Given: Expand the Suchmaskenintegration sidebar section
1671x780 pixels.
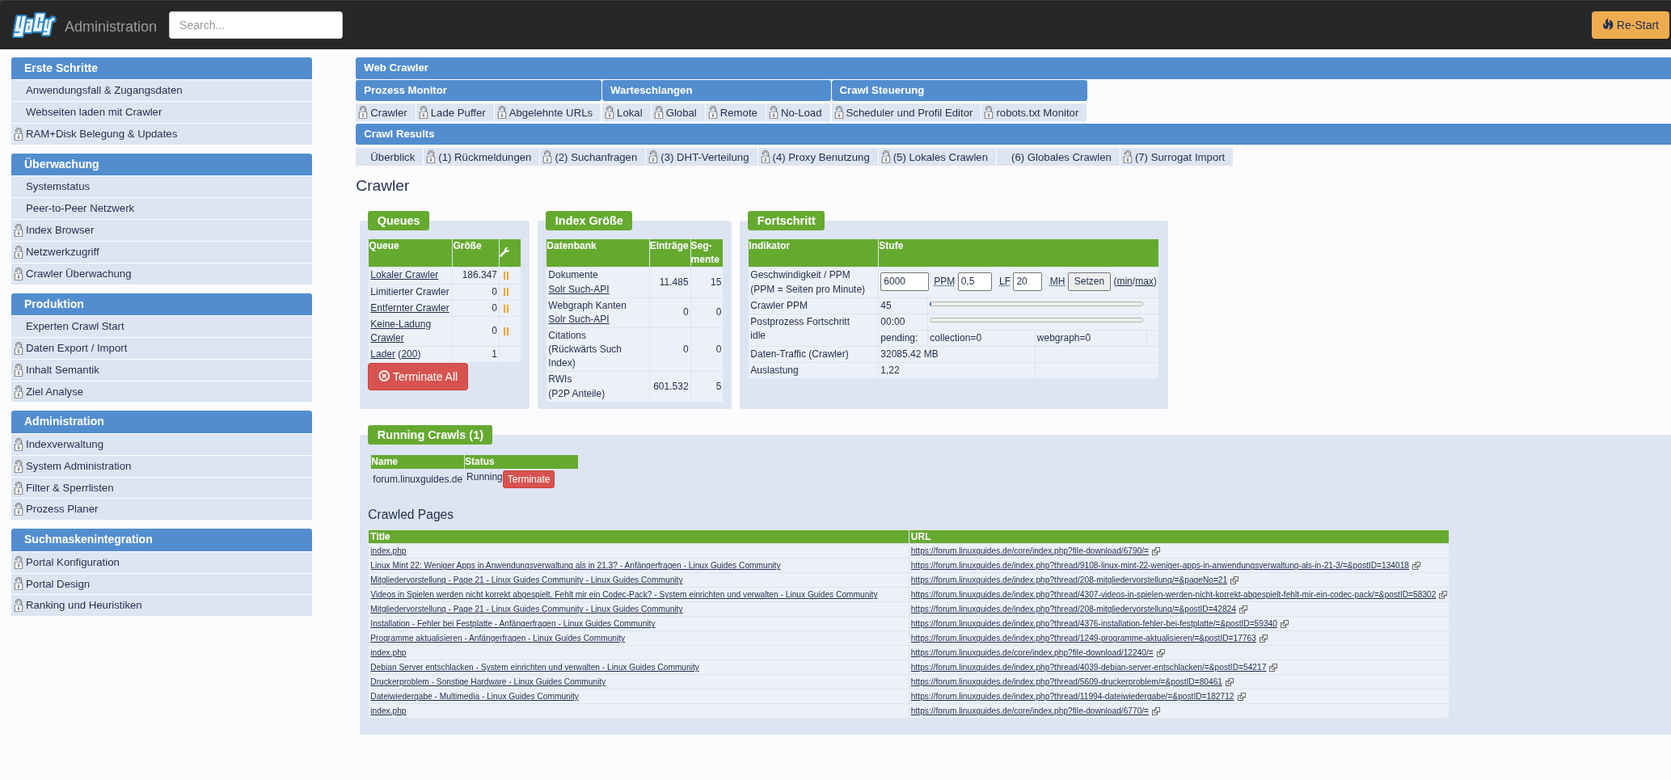Looking at the screenshot, I should [x=162, y=540].
